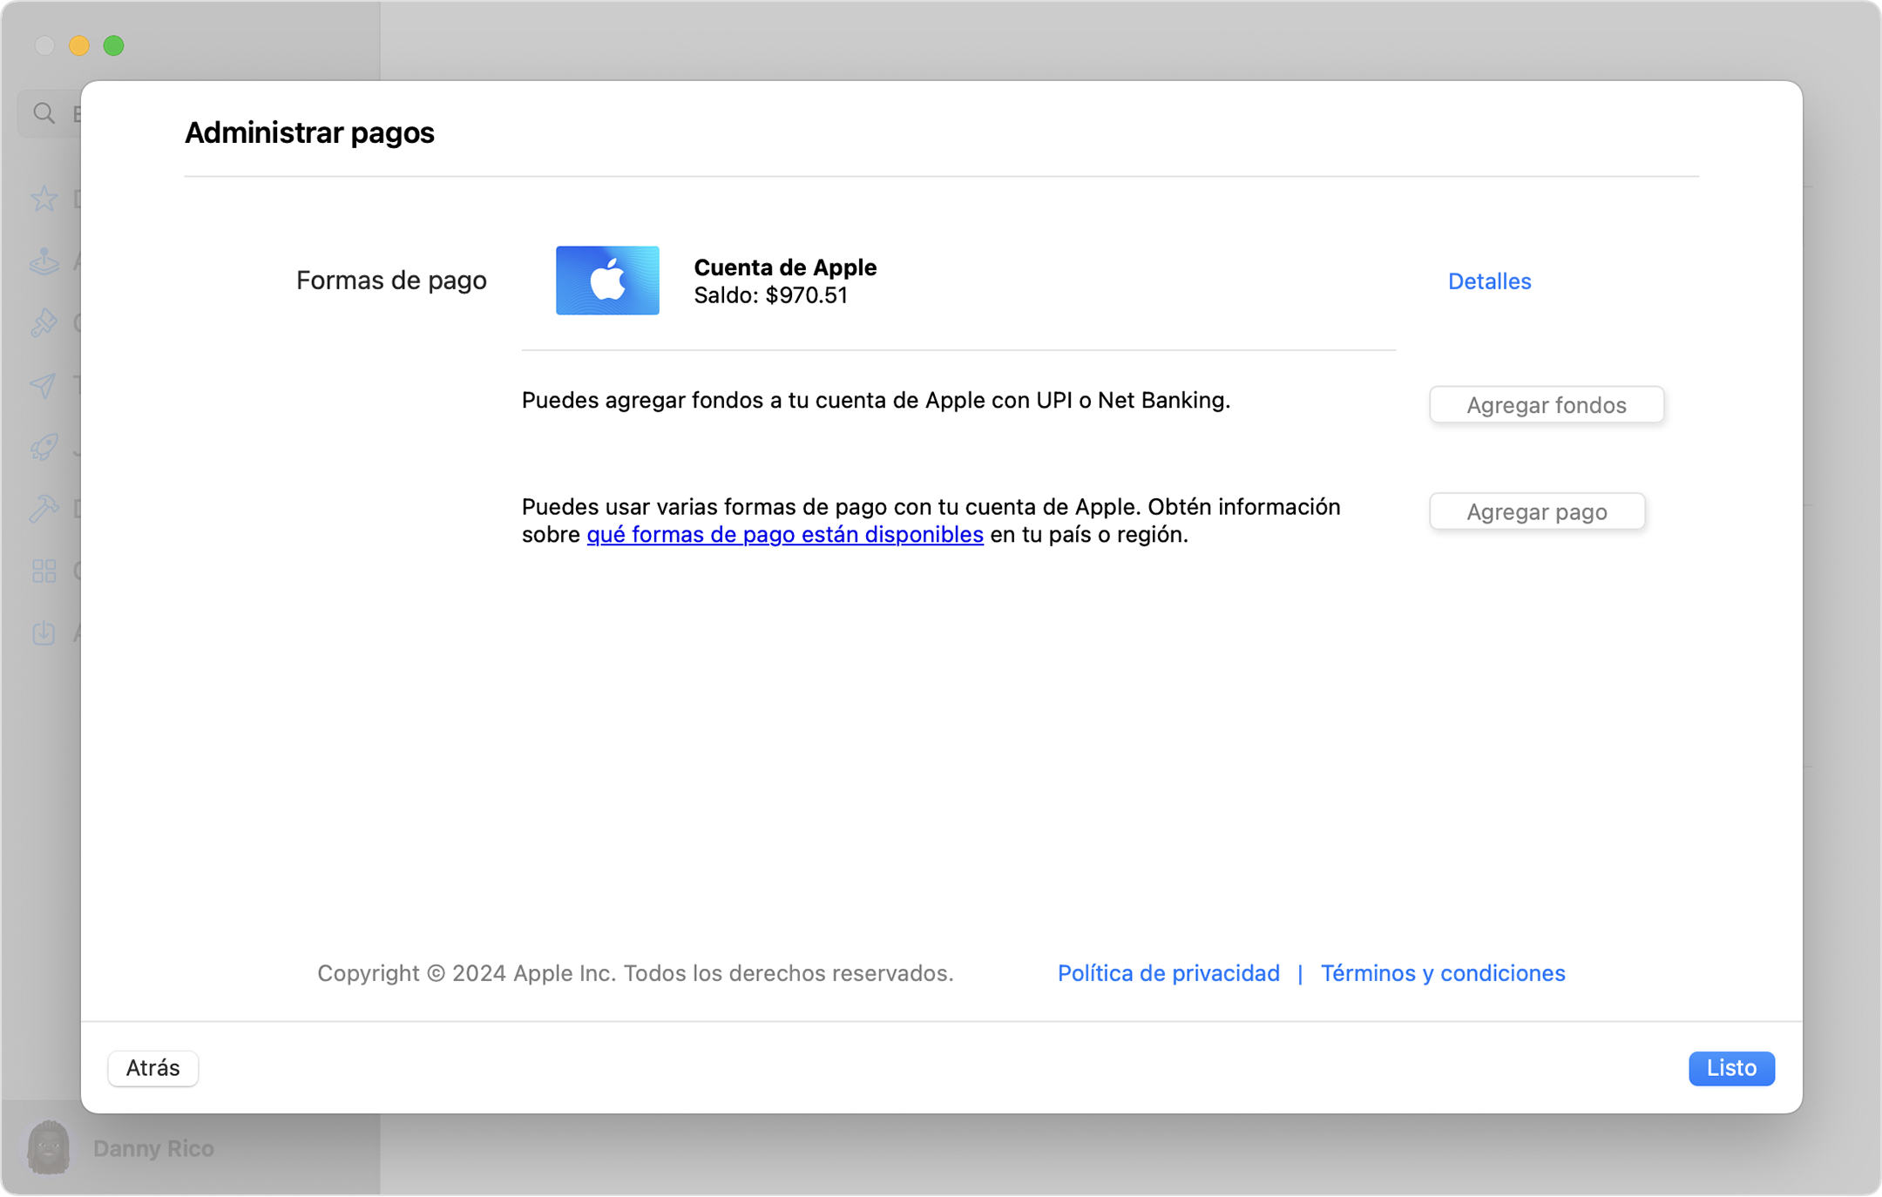Open Términos y condiciones link
1882x1197 pixels.
click(x=1443, y=972)
